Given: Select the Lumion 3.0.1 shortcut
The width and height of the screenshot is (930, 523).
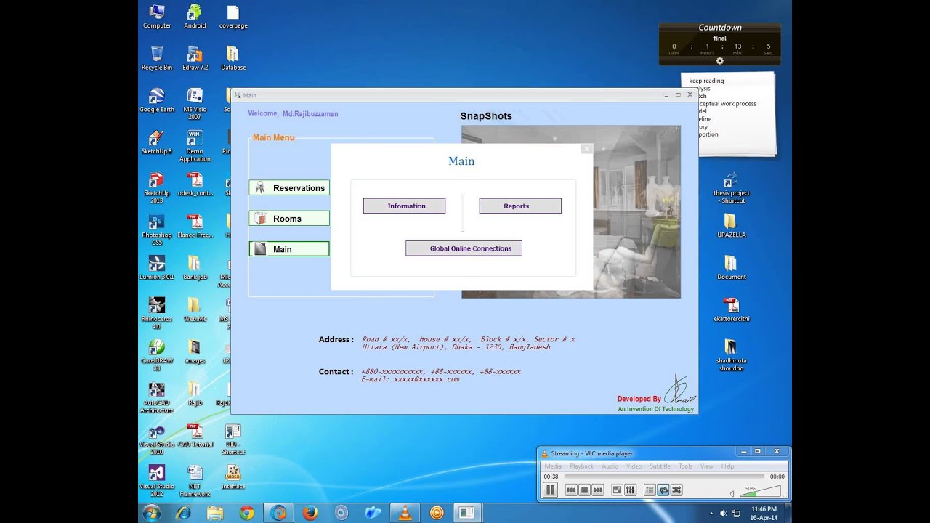Looking at the screenshot, I should click(x=157, y=269).
